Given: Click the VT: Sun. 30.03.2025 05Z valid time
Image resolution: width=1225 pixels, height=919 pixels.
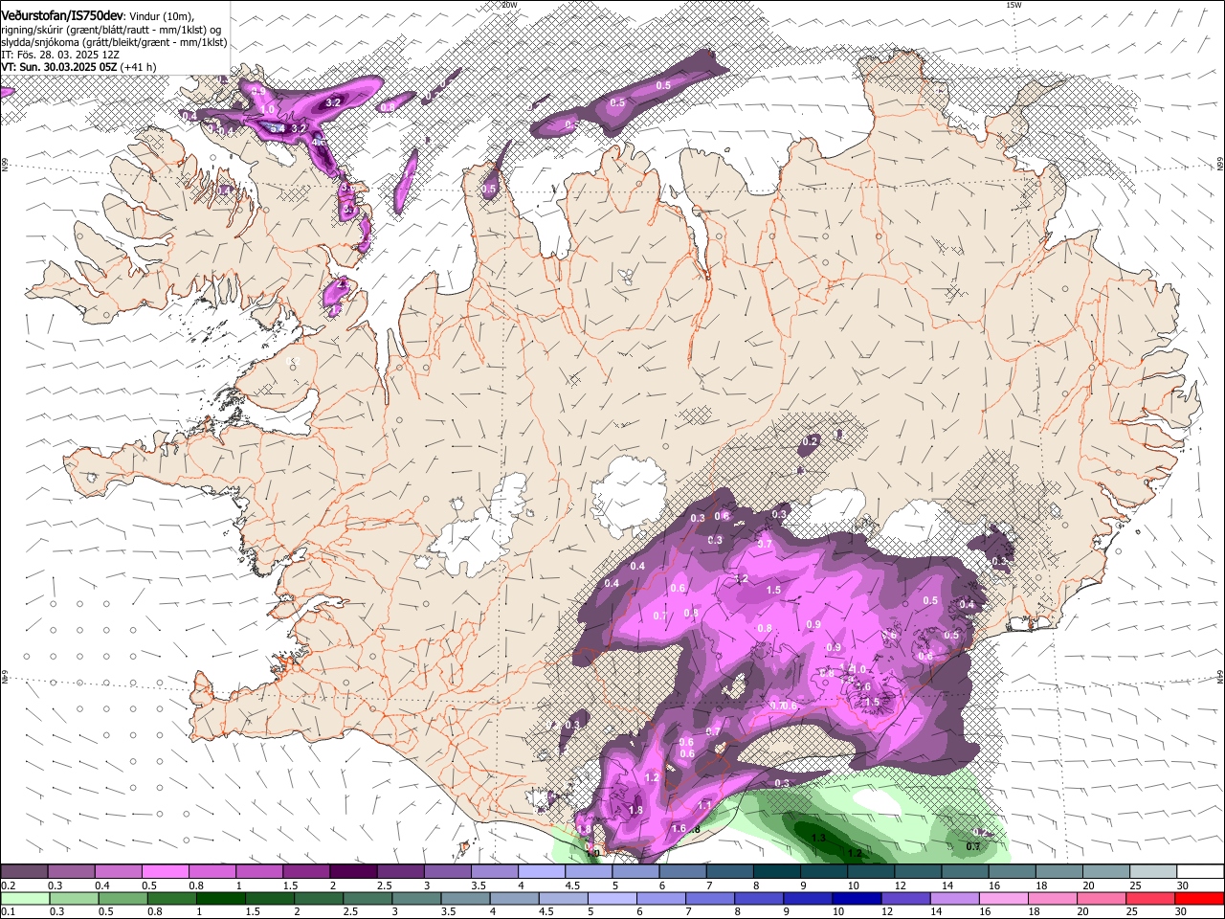Looking at the screenshot, I should [59, 68].
